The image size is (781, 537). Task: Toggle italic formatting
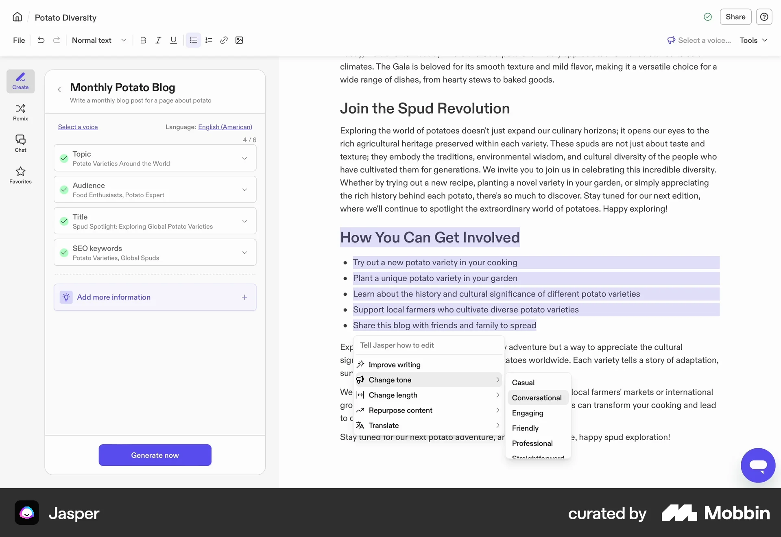158,40
